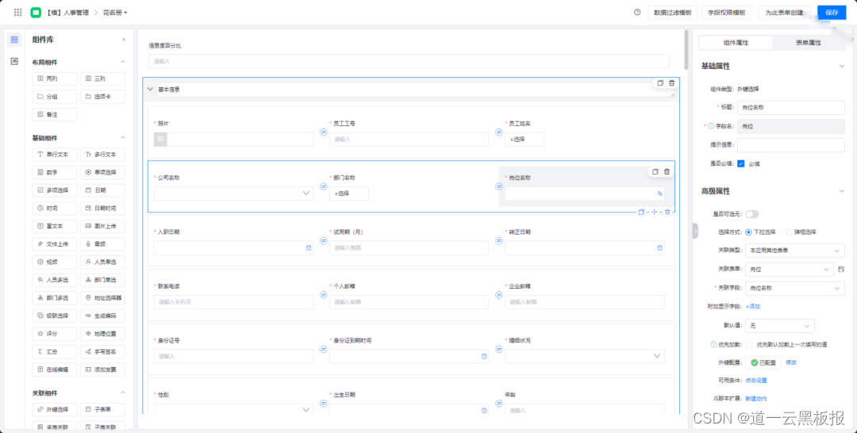Click the 点击设置 可用条件 link

point(756,380)
